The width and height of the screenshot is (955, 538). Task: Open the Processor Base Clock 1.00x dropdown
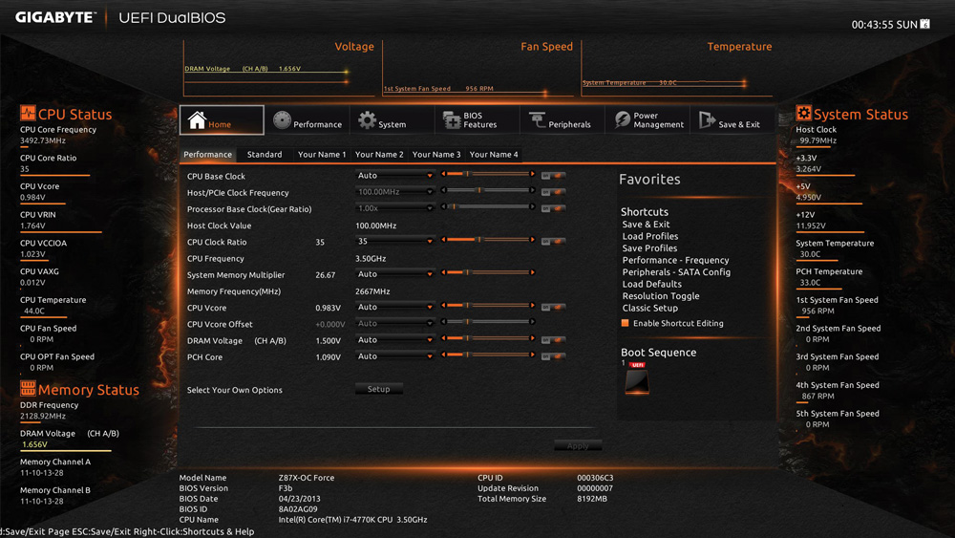tap(394, 208)
